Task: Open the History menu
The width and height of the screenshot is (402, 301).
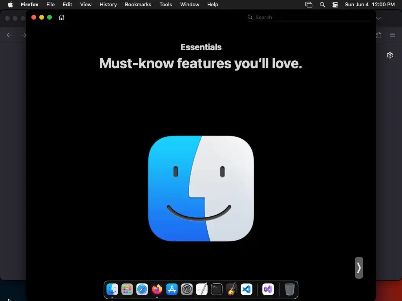Action: [x=108, y=4]
